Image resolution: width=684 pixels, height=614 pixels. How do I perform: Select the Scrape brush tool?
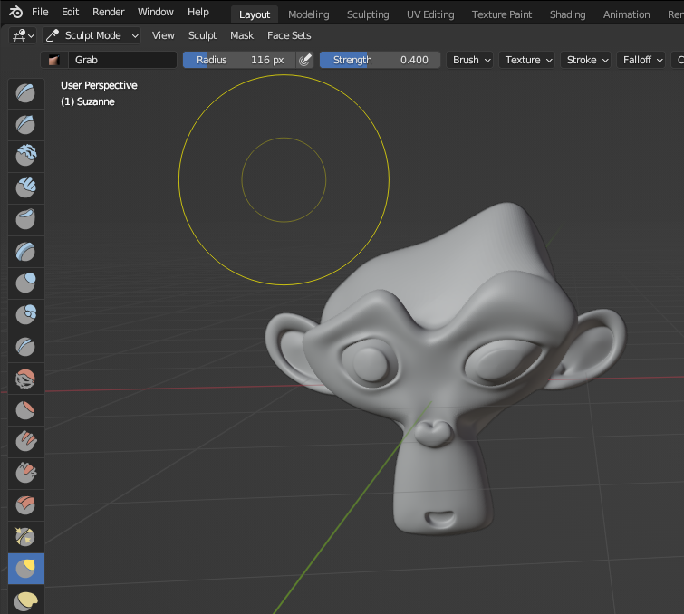tap(25, 474)
